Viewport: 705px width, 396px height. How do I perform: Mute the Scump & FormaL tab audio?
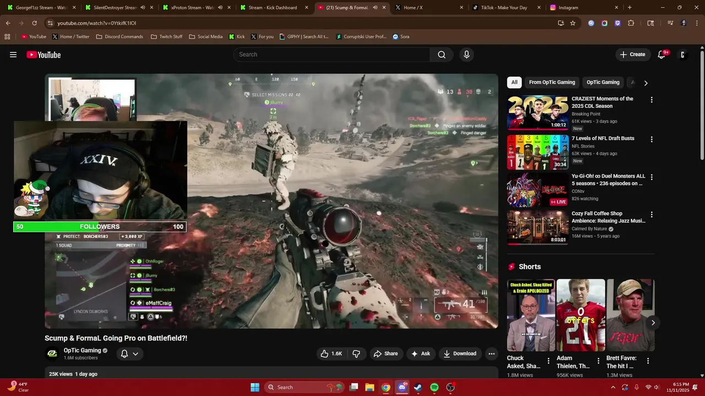click(375, 8)
